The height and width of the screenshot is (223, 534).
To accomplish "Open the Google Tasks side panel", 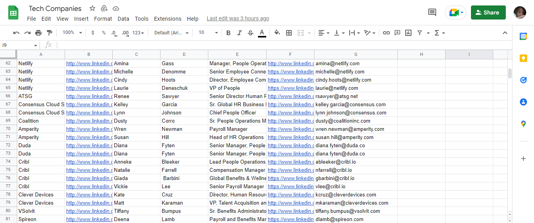I will pyautogui.click(x=523, y=80).
